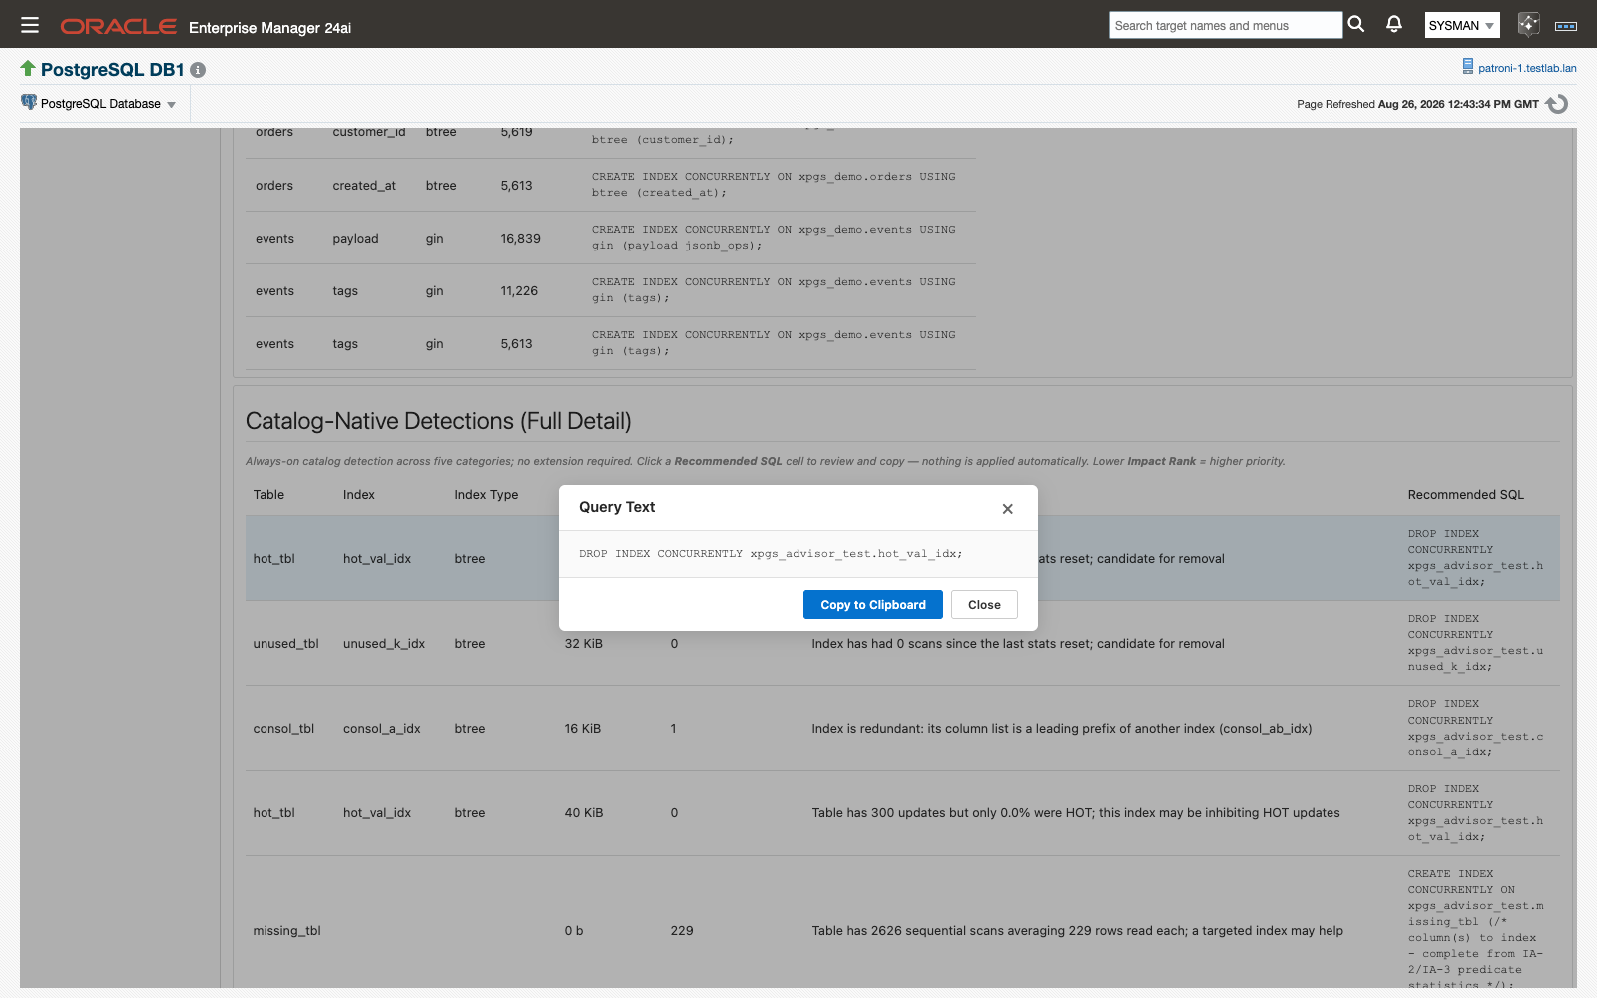Click the Oracle logo
The image size is (1597, 998).
click(119, 26)
